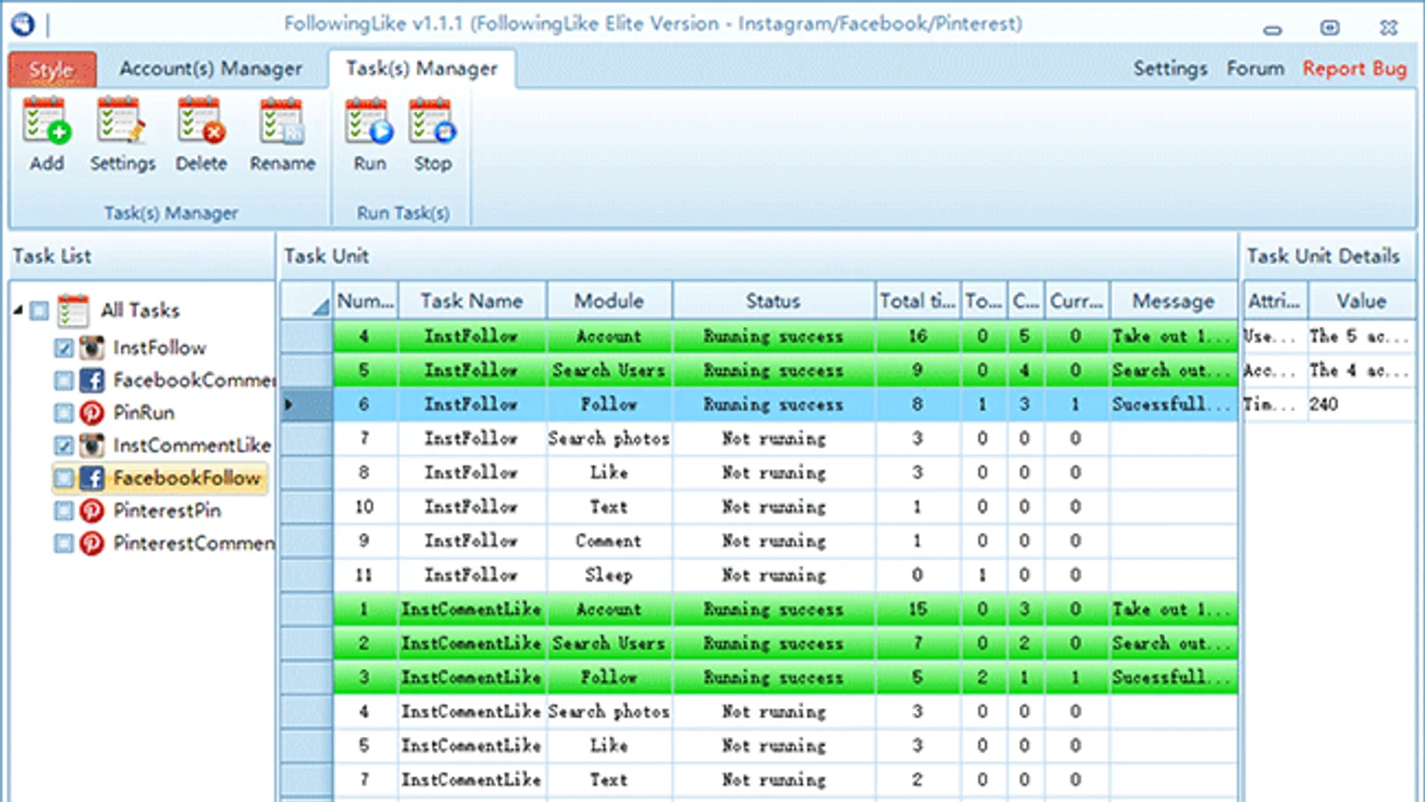Click the value 240 in Task Unit Details
Screen dimensions: 1425x802
point(1361,405)
